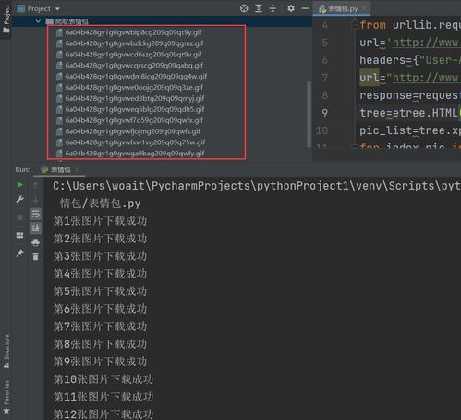The width and height of the screenshot is (461, 420).
Task: Click console line 第3张图片下载成功
Action: point(100,256)
